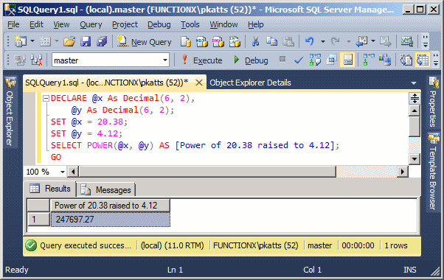Display the Estimated Execution Plan icon
Image resolution: width=444 pixels, height=280 pixels.
coord(315,60)
